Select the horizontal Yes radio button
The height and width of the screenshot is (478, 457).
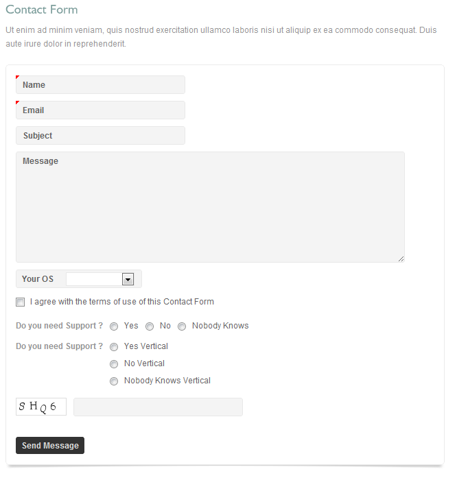(x=114, y=326)
